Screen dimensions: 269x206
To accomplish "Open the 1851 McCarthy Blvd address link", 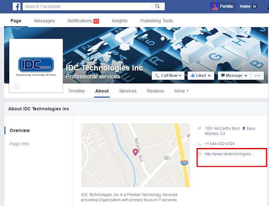I will tap(222, 128).
